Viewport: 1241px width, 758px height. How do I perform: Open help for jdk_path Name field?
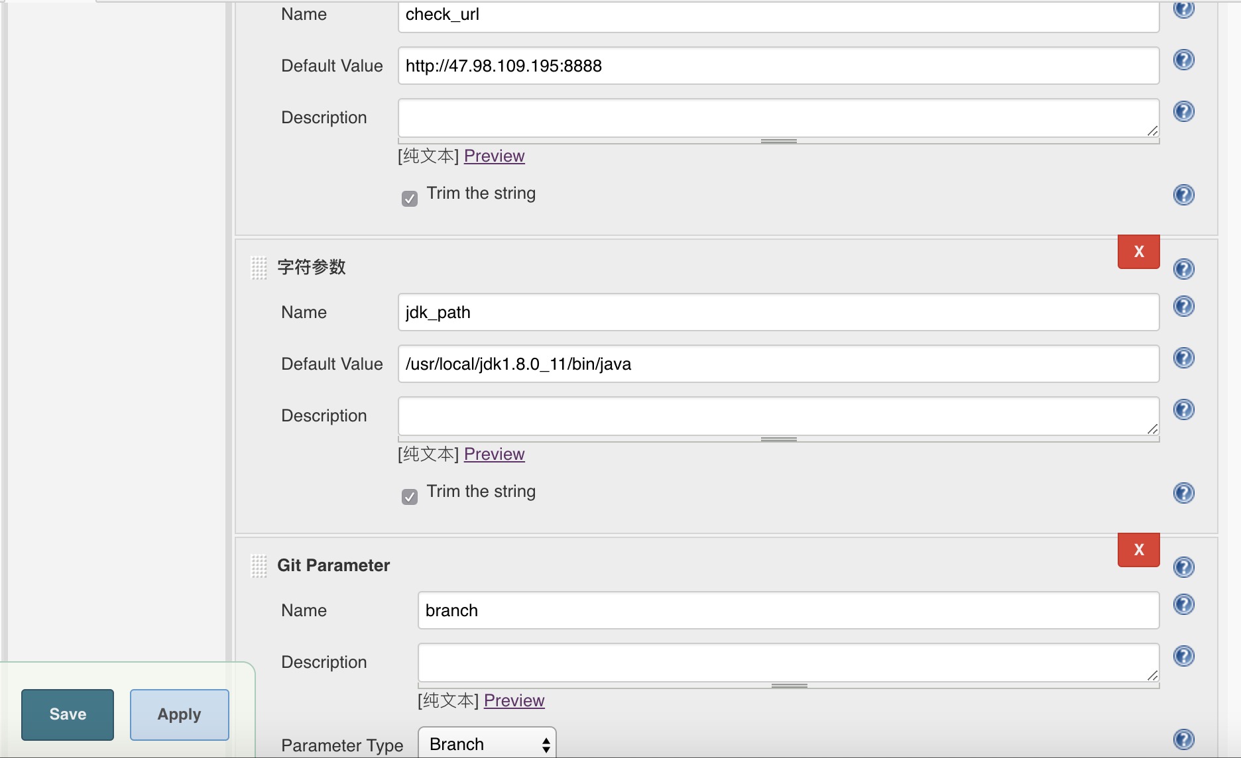pos(1183,306)
